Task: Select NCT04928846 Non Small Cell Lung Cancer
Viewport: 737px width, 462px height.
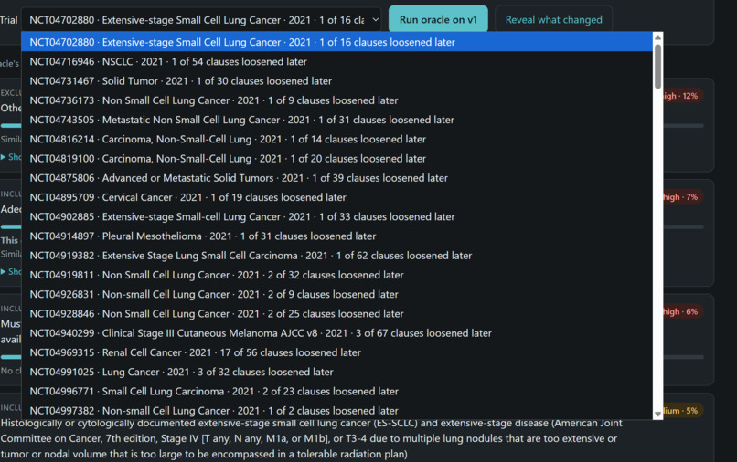Action: tap(337, 314)
